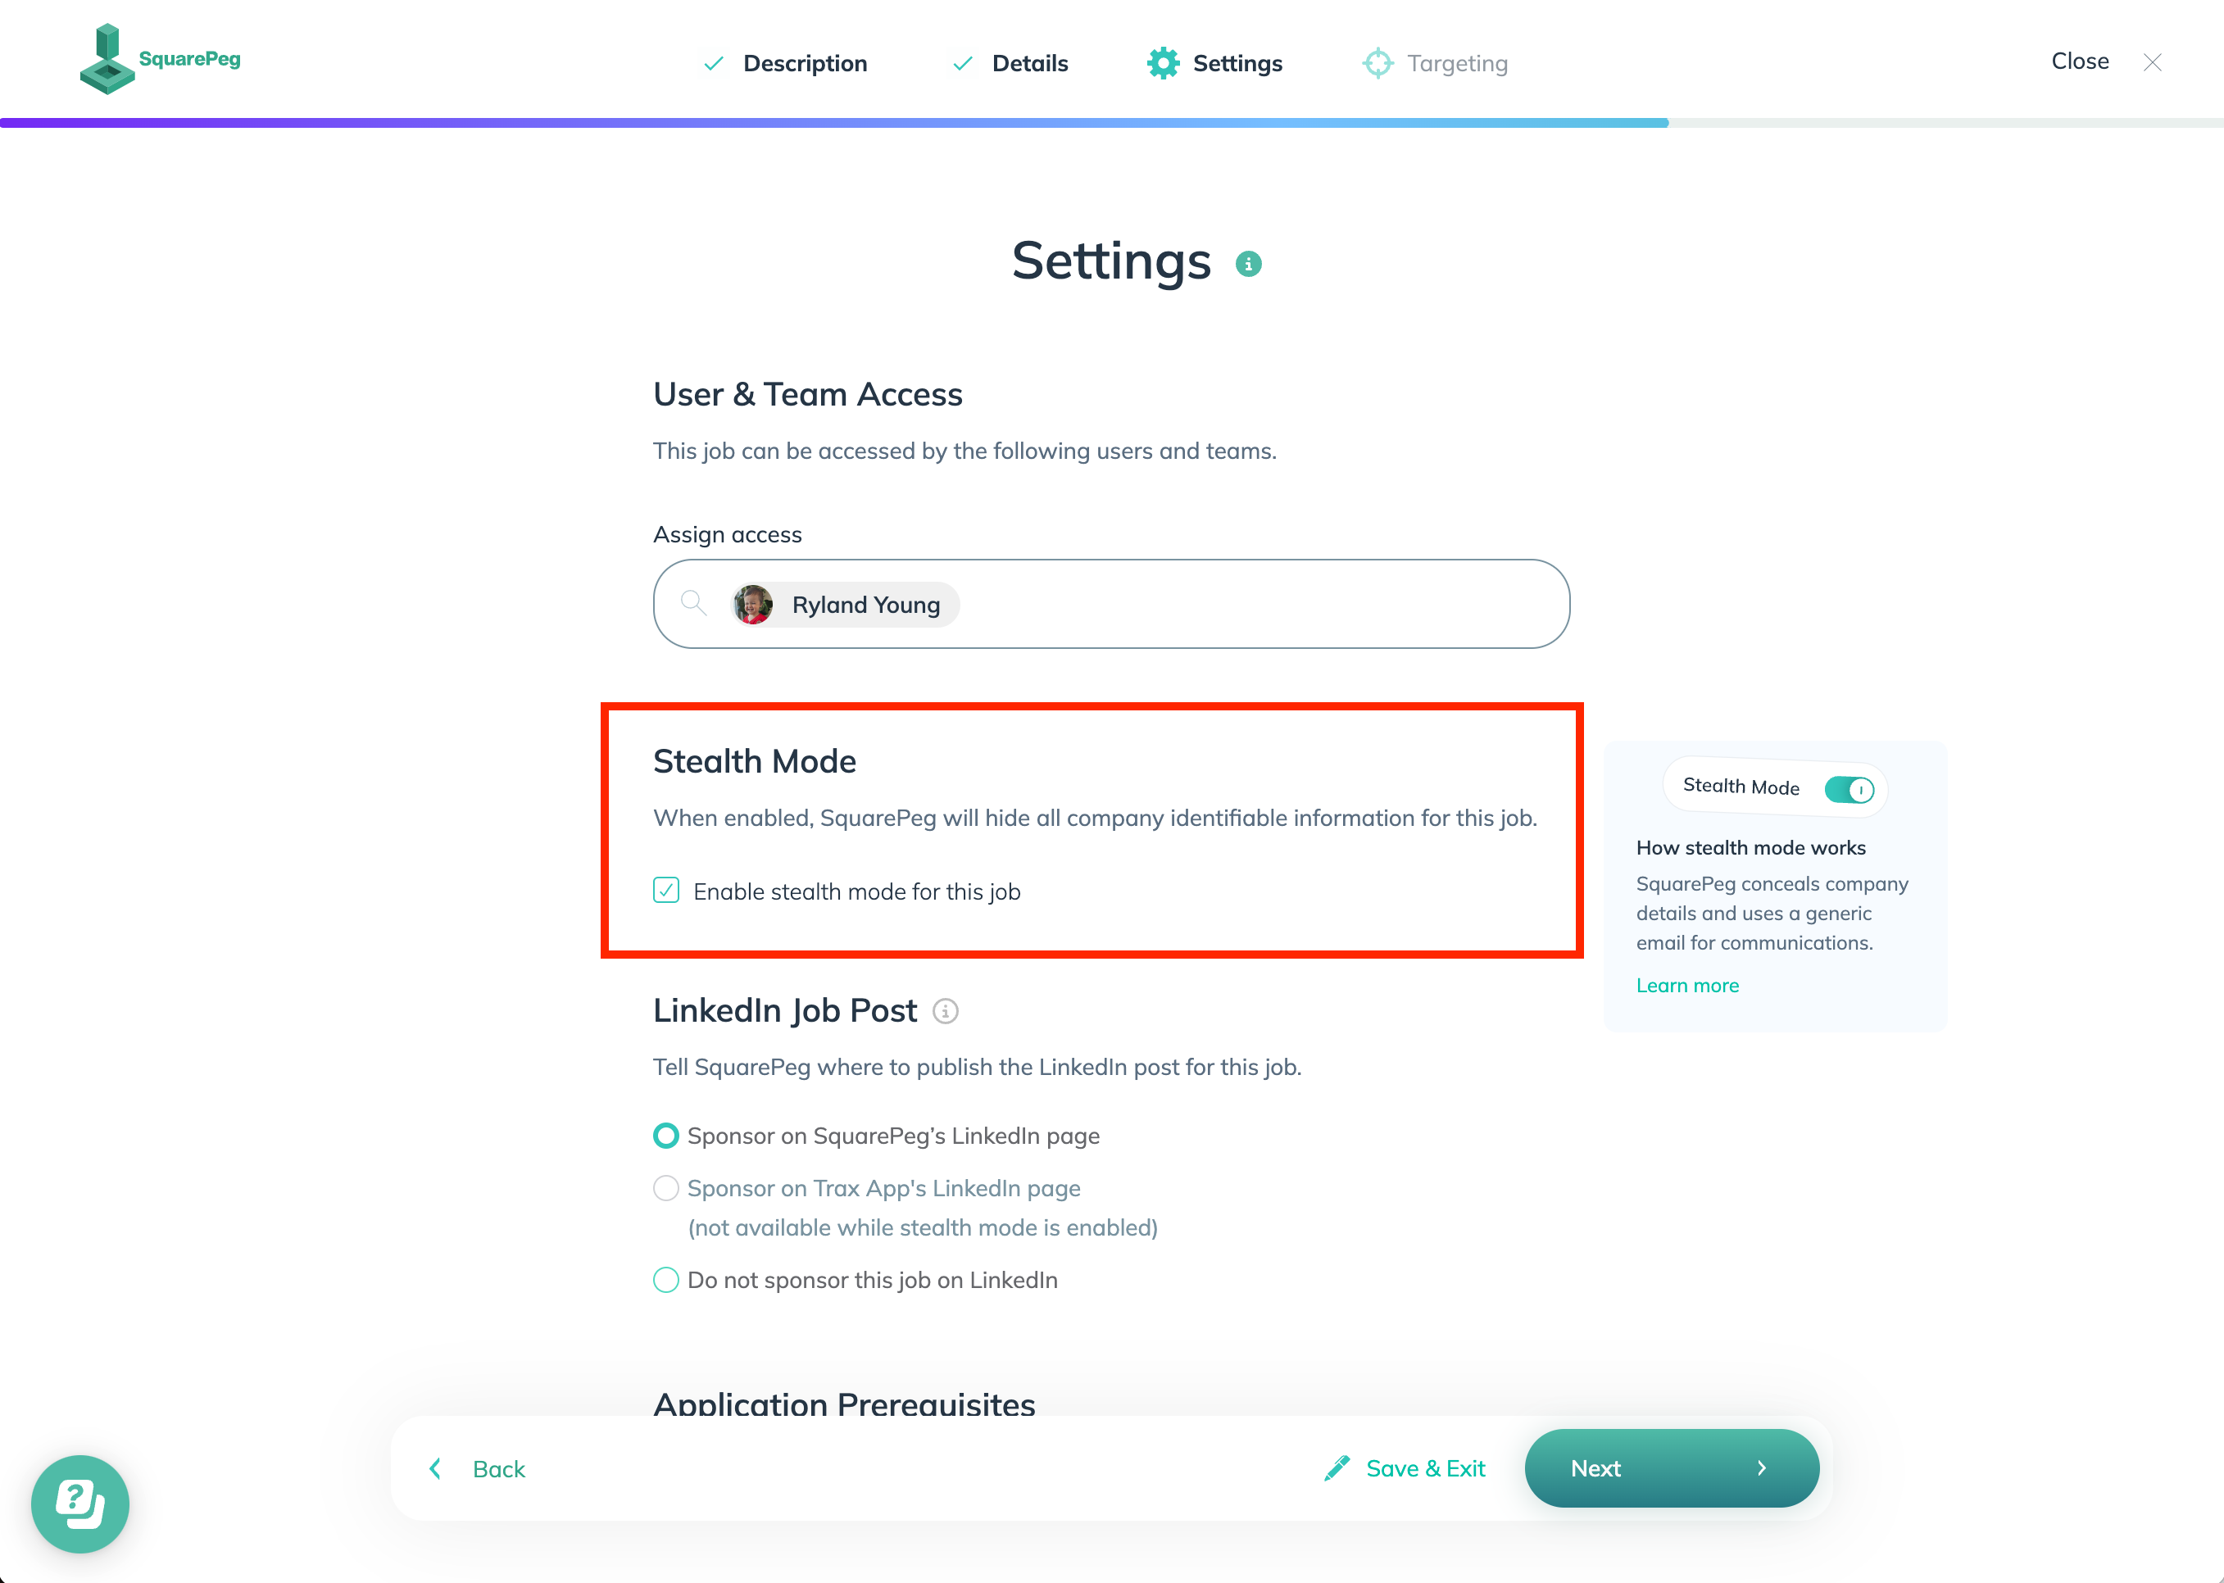Click the SquarePeg support chat bubble icon
This screenshot has width=2224, height=1583.
[79, 1503]
